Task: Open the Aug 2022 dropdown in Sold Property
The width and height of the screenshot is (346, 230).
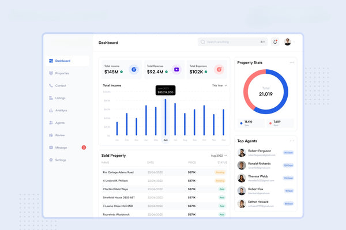Action: (x=219, y=156)
